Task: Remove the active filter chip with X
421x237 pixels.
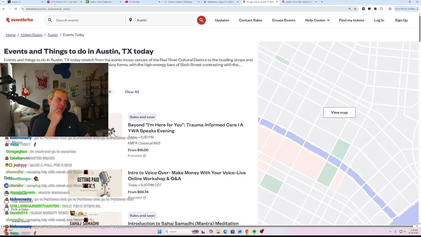Action: tap(110, 92)
